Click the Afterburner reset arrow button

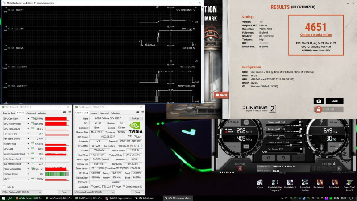pyautogui.click(x=283, y=158)
